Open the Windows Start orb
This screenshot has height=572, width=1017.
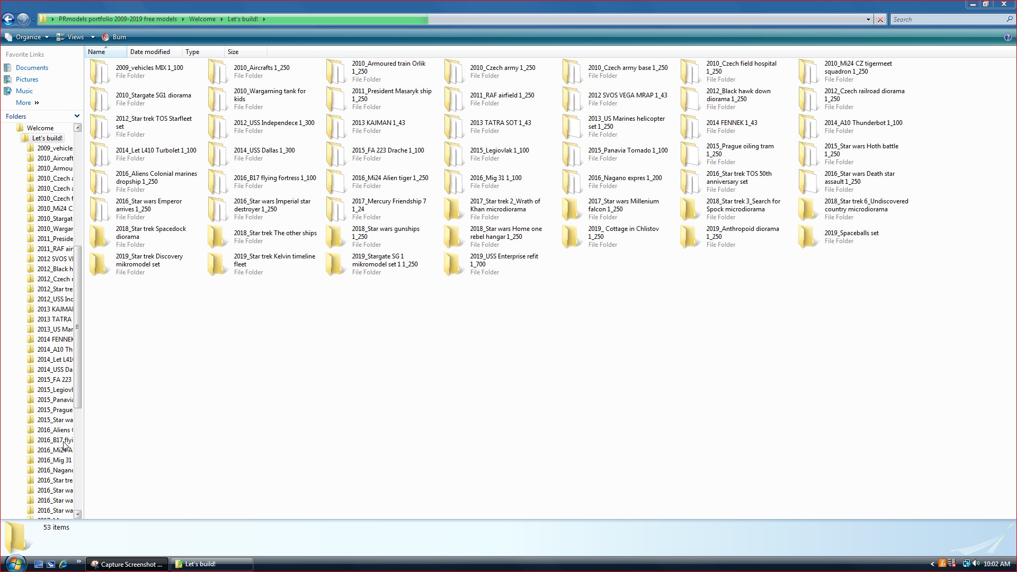(x=14, y=563)
